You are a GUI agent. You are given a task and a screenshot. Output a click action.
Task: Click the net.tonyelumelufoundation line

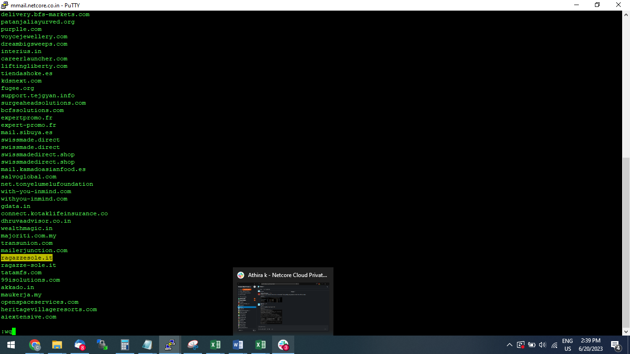click(47, 184)
